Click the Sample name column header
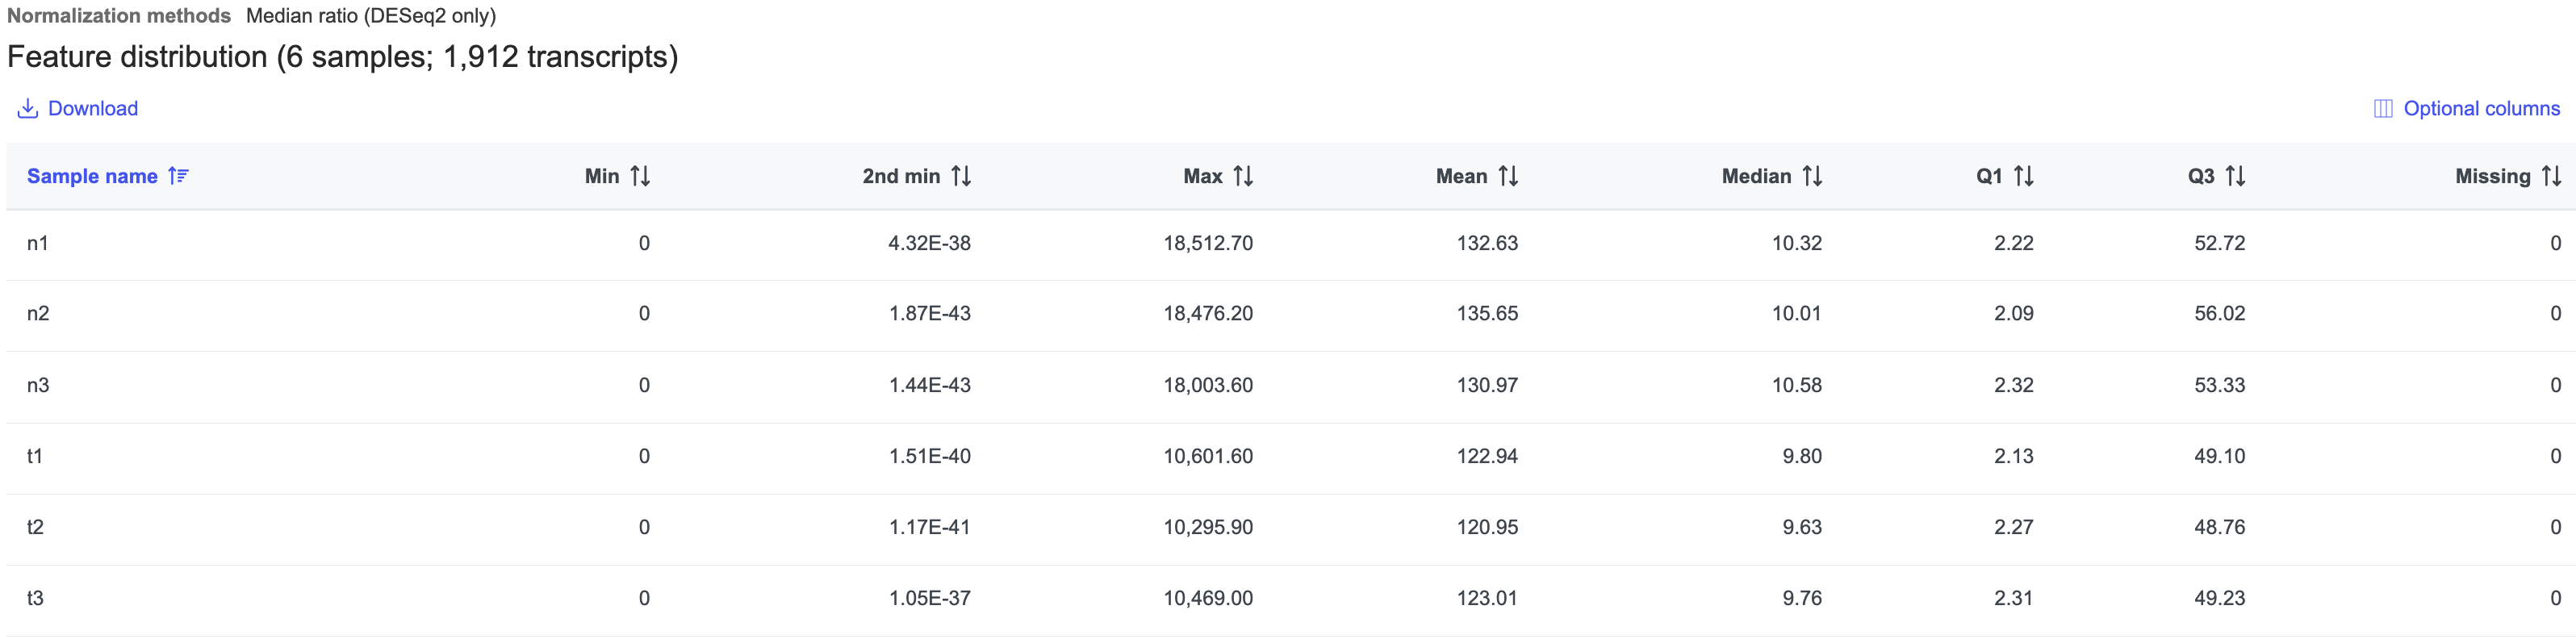This screenshot has height=639, width=2576. click(x=92, y=176)
